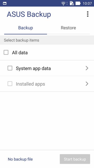Viewport: 94px width, 168px height.
Task: Tap the System app data label
Action: point(33,68)
